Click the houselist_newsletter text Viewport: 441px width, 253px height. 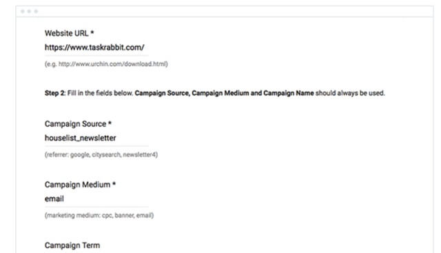[81, 138]
